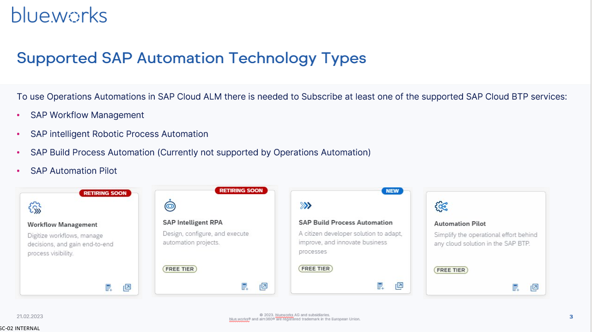Open external link icon on SAP Build Process Automation tile
The height and width of the screenshot is (332, 592).
click(399, 285)
